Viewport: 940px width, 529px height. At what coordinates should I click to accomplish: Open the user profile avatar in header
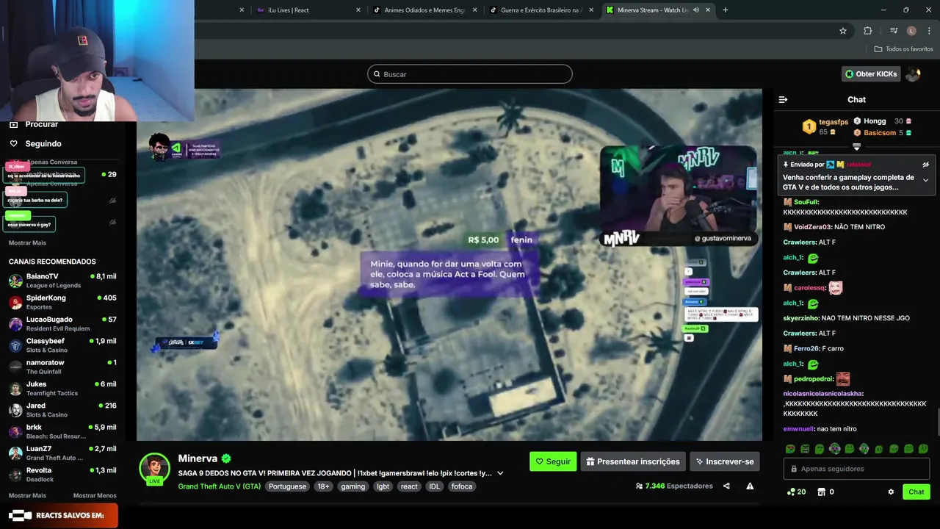913,73
